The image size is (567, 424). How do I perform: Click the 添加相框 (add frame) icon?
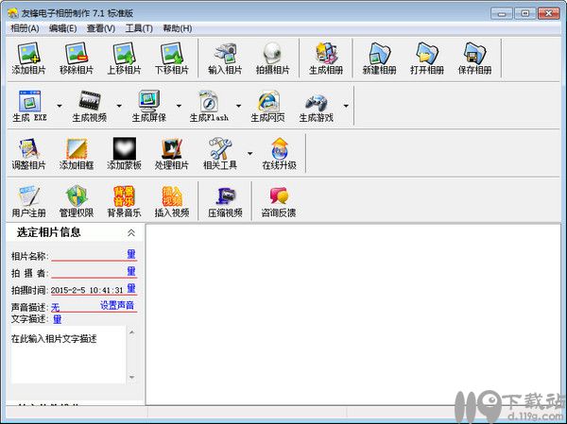(77, 148)
